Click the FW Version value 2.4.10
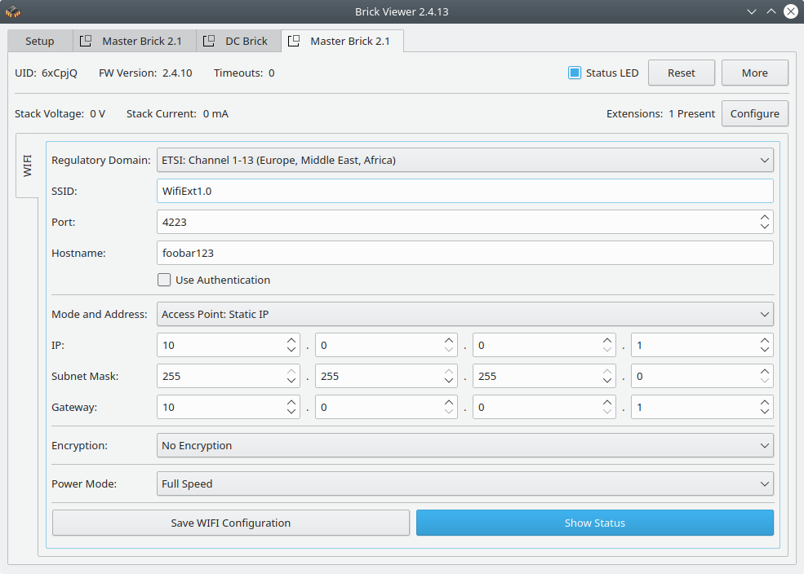This screenshot has height=574, width=804. pos(177,73)
